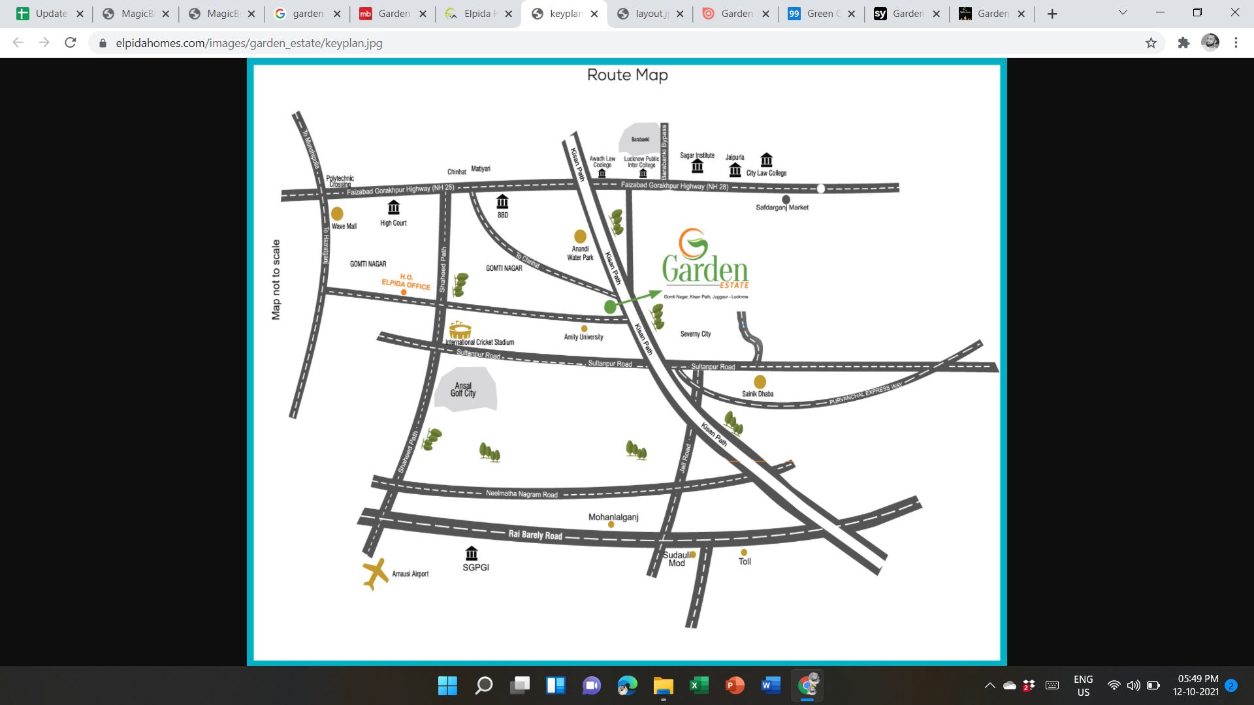Open the Chrome extensions puzzle icon
This screenshot has height=705, width=1254.
pyautogui.click(x=1183, y=43)
